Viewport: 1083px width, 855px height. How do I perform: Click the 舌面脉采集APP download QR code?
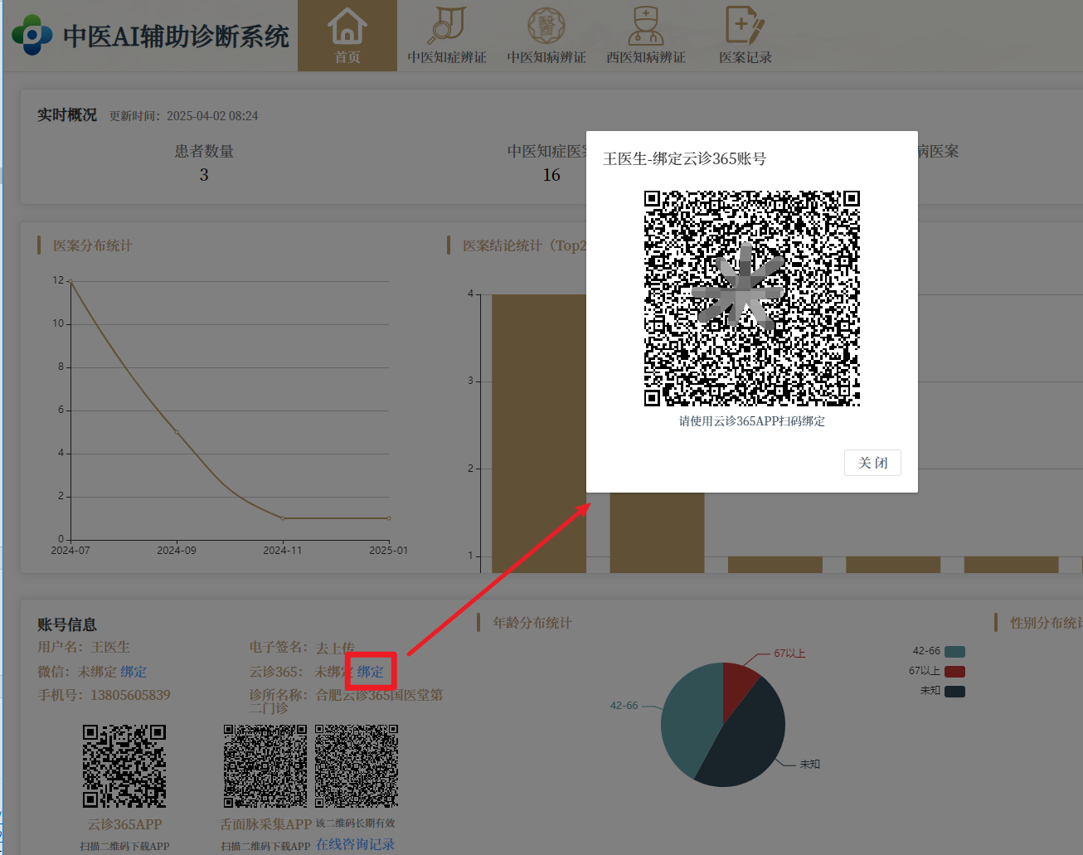(x=265, y=766)
